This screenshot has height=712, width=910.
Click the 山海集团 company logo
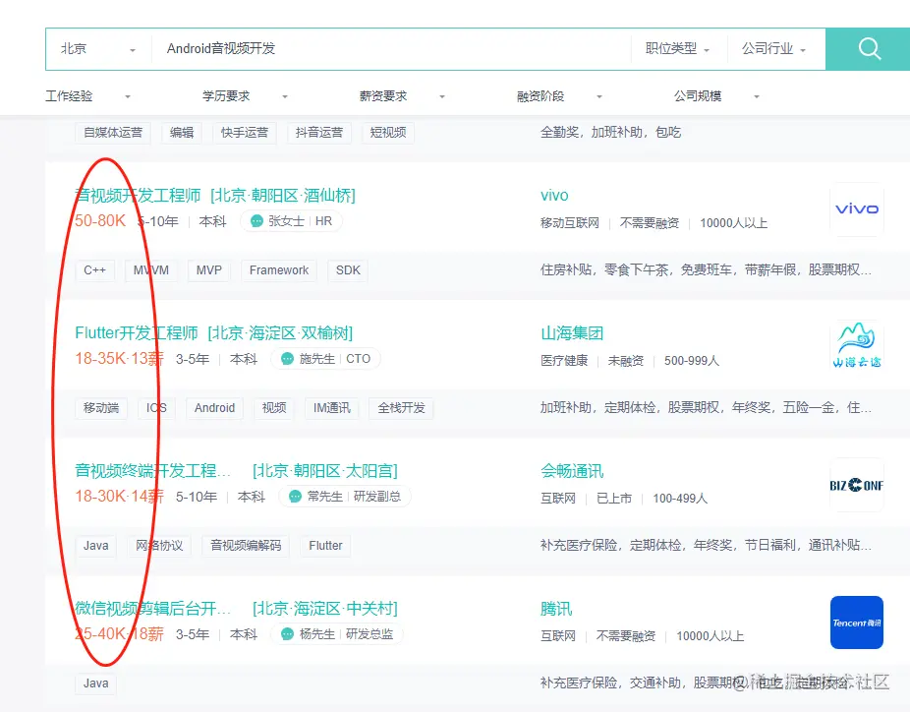[x=857, y=347]
